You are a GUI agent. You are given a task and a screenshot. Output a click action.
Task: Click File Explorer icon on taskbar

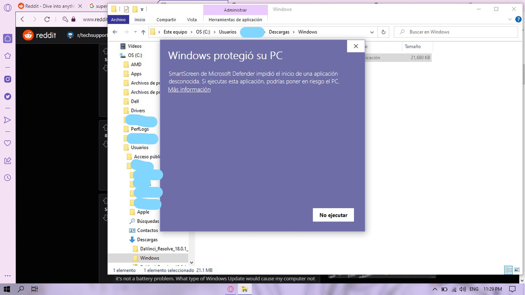pos(244,289)
